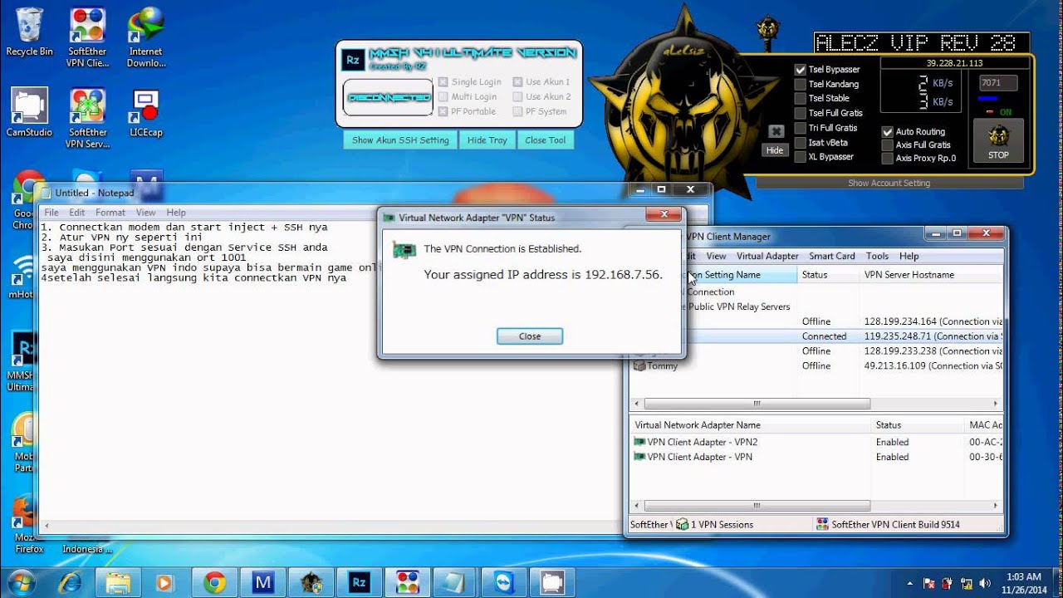Switch to Notepad on the taskbar
The height and width of the screenshot is (598, 1063).
tap(456, 582)
